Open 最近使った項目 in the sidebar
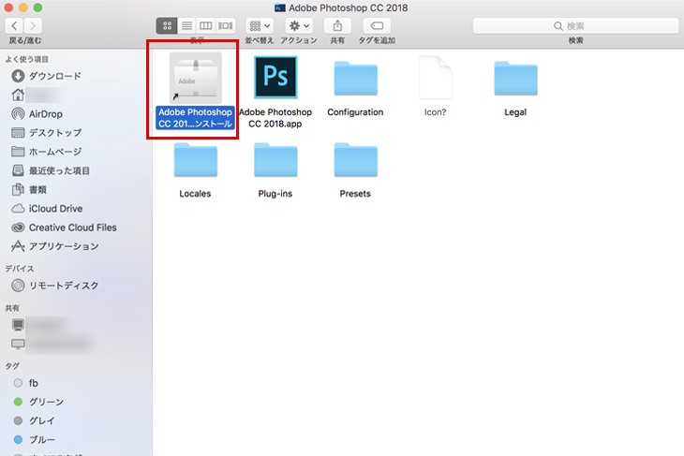Screen dimensions: 684x456 coord(51,170)
